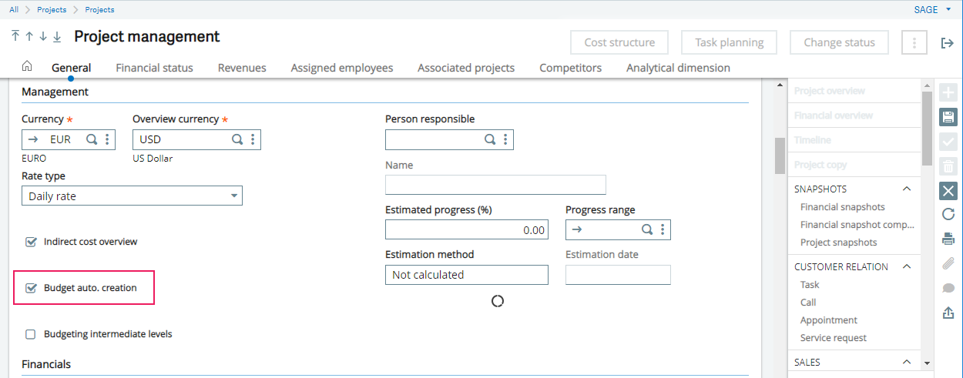963x378 pixels.
Task: Open the Currency field lookup magnifier
Action: [92, 139]
